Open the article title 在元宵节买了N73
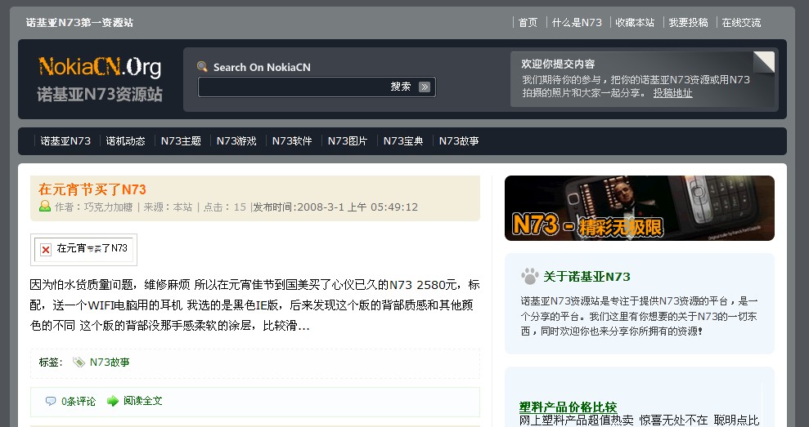This screenshot has width=809, height=427. [92, 189]
